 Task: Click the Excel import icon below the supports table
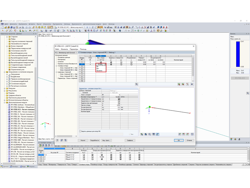point(183,84)
